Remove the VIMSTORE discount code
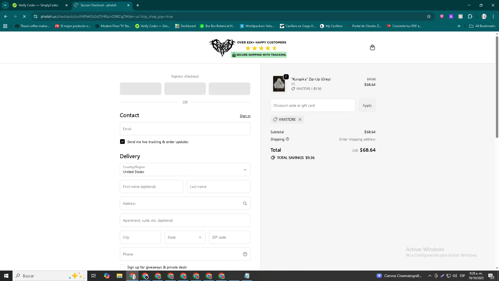The width and height of the screenshot is (499, 281). [x=300, y=120]
